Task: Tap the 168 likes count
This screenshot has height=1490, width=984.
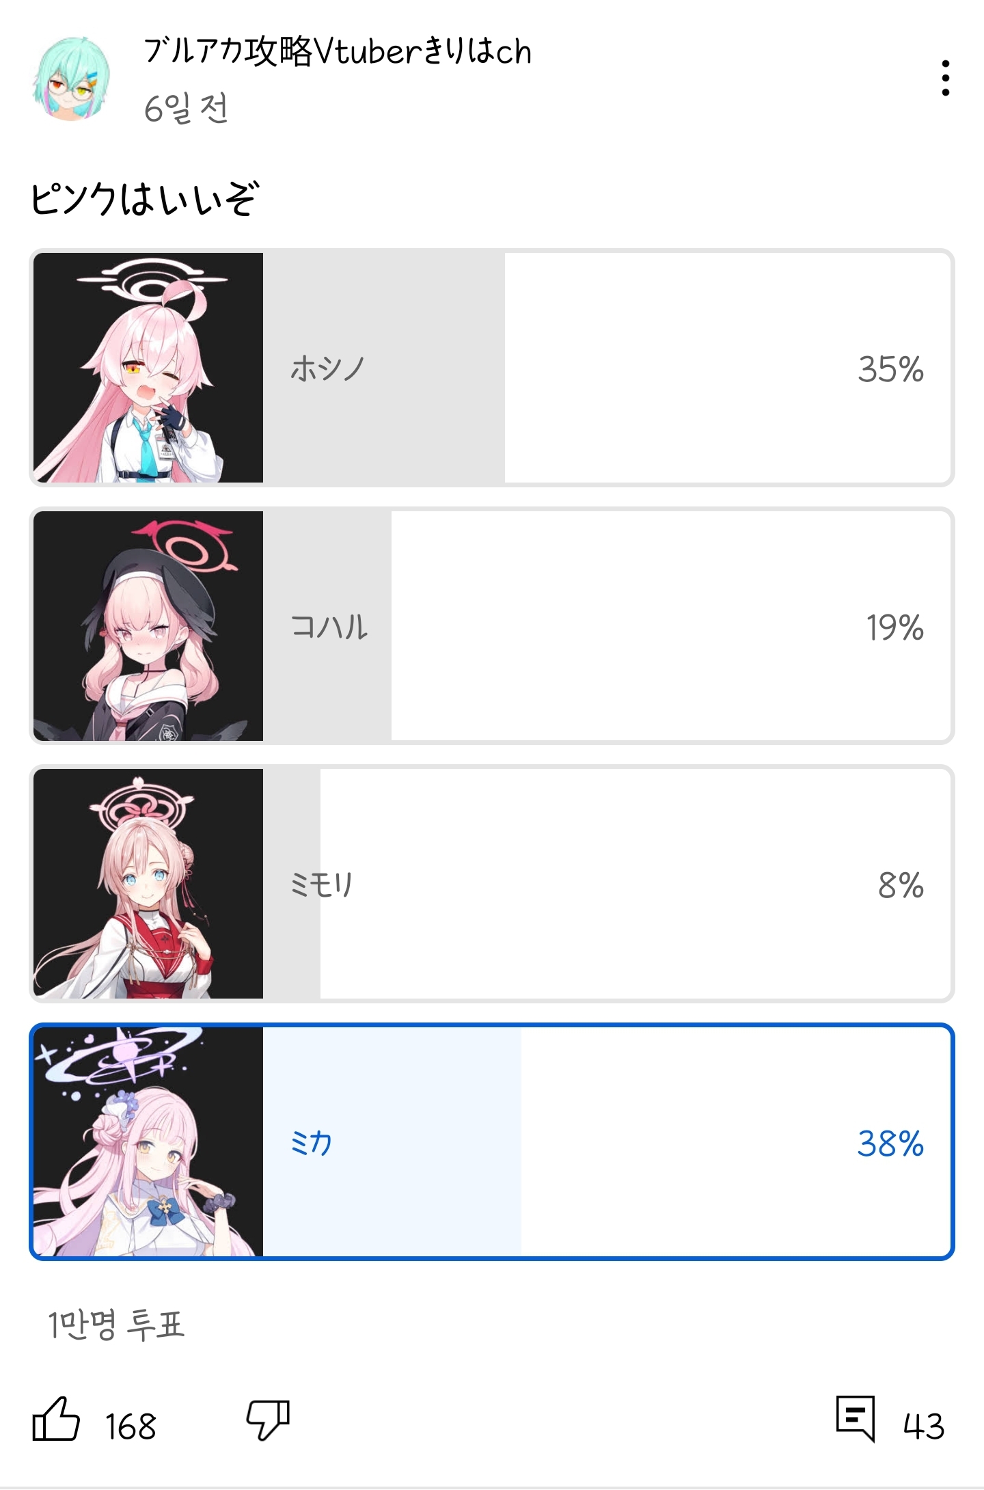Action: pos(131,1427)
